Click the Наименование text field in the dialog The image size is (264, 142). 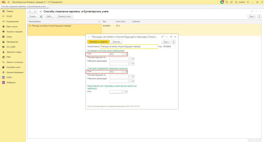pyautogui.click(x=129, y=47)
